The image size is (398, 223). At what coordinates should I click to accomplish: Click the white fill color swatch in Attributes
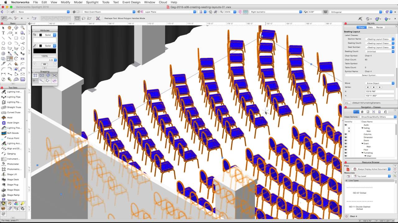(45, 40)
